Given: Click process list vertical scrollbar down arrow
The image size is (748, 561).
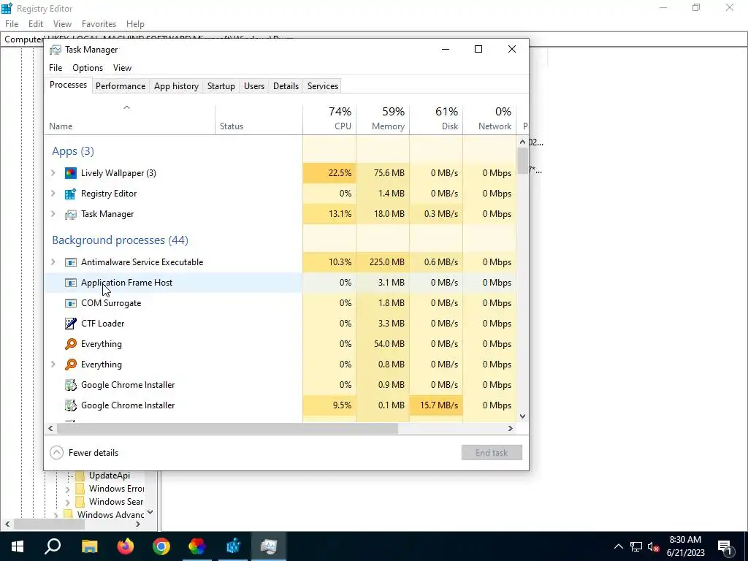Looking at the screenshot, I should point(522,416).
